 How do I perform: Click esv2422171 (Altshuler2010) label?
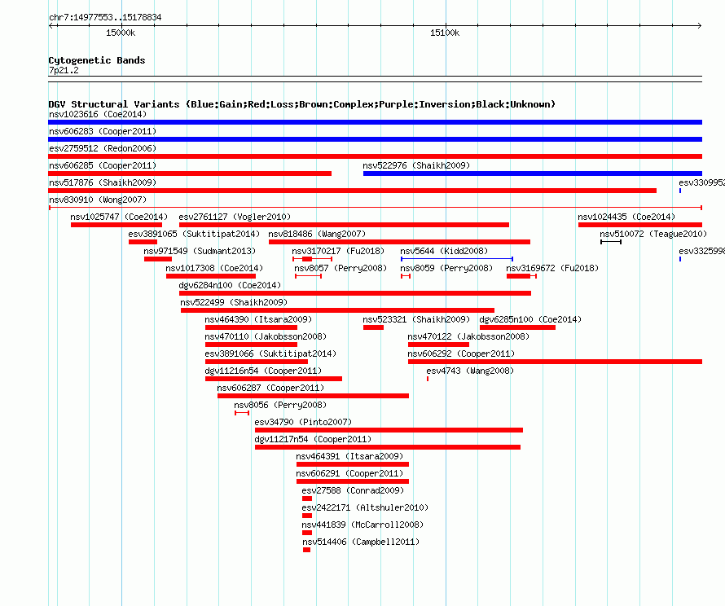(365, 507)
